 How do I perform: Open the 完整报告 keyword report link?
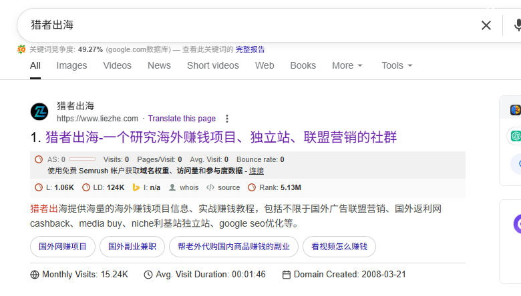pos(250,49)
